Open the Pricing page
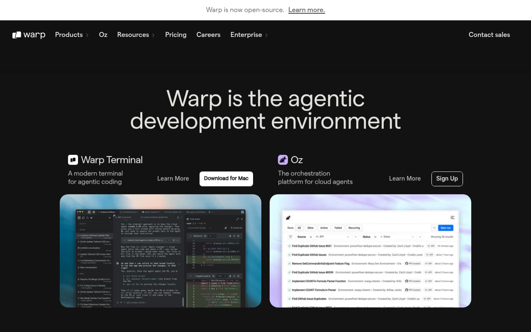Viewport: 531px width, 332px height. (x=176, y=35)
